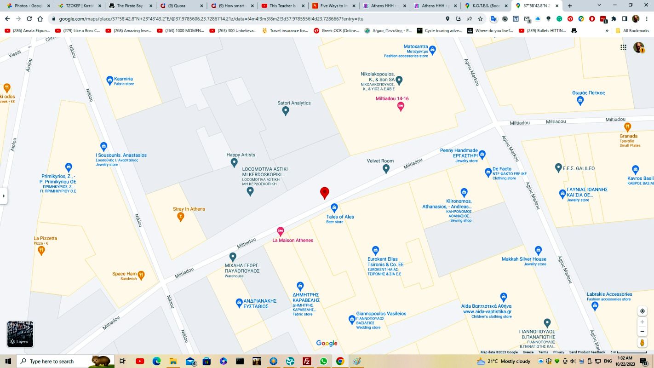Select the Granada small plates pin
The height and width of the screenshot is (368, 654).
[x=627, y=127]
